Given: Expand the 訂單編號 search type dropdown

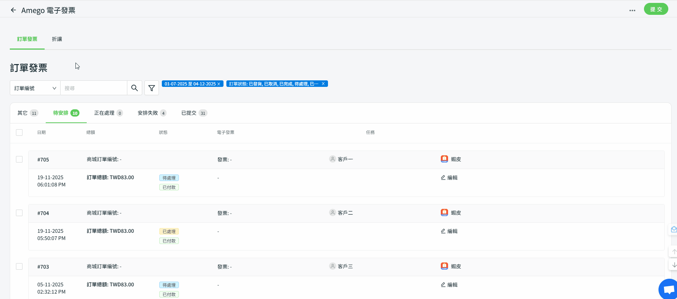Looking at the screenshot, I should (35, 88).
